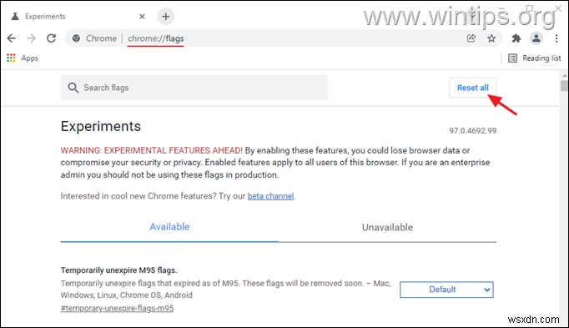This screenshot has width=569, height=328.
Task: Close the Experiments tab
Action: [x=142, y=17]
